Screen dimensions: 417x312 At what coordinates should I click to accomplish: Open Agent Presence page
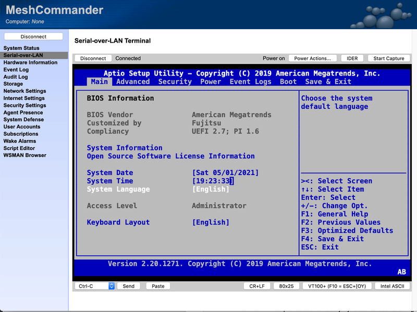[x=23, y=113]
